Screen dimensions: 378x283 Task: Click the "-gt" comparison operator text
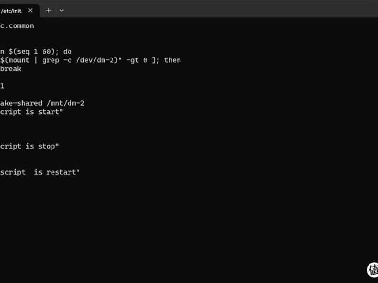(132, 60)
